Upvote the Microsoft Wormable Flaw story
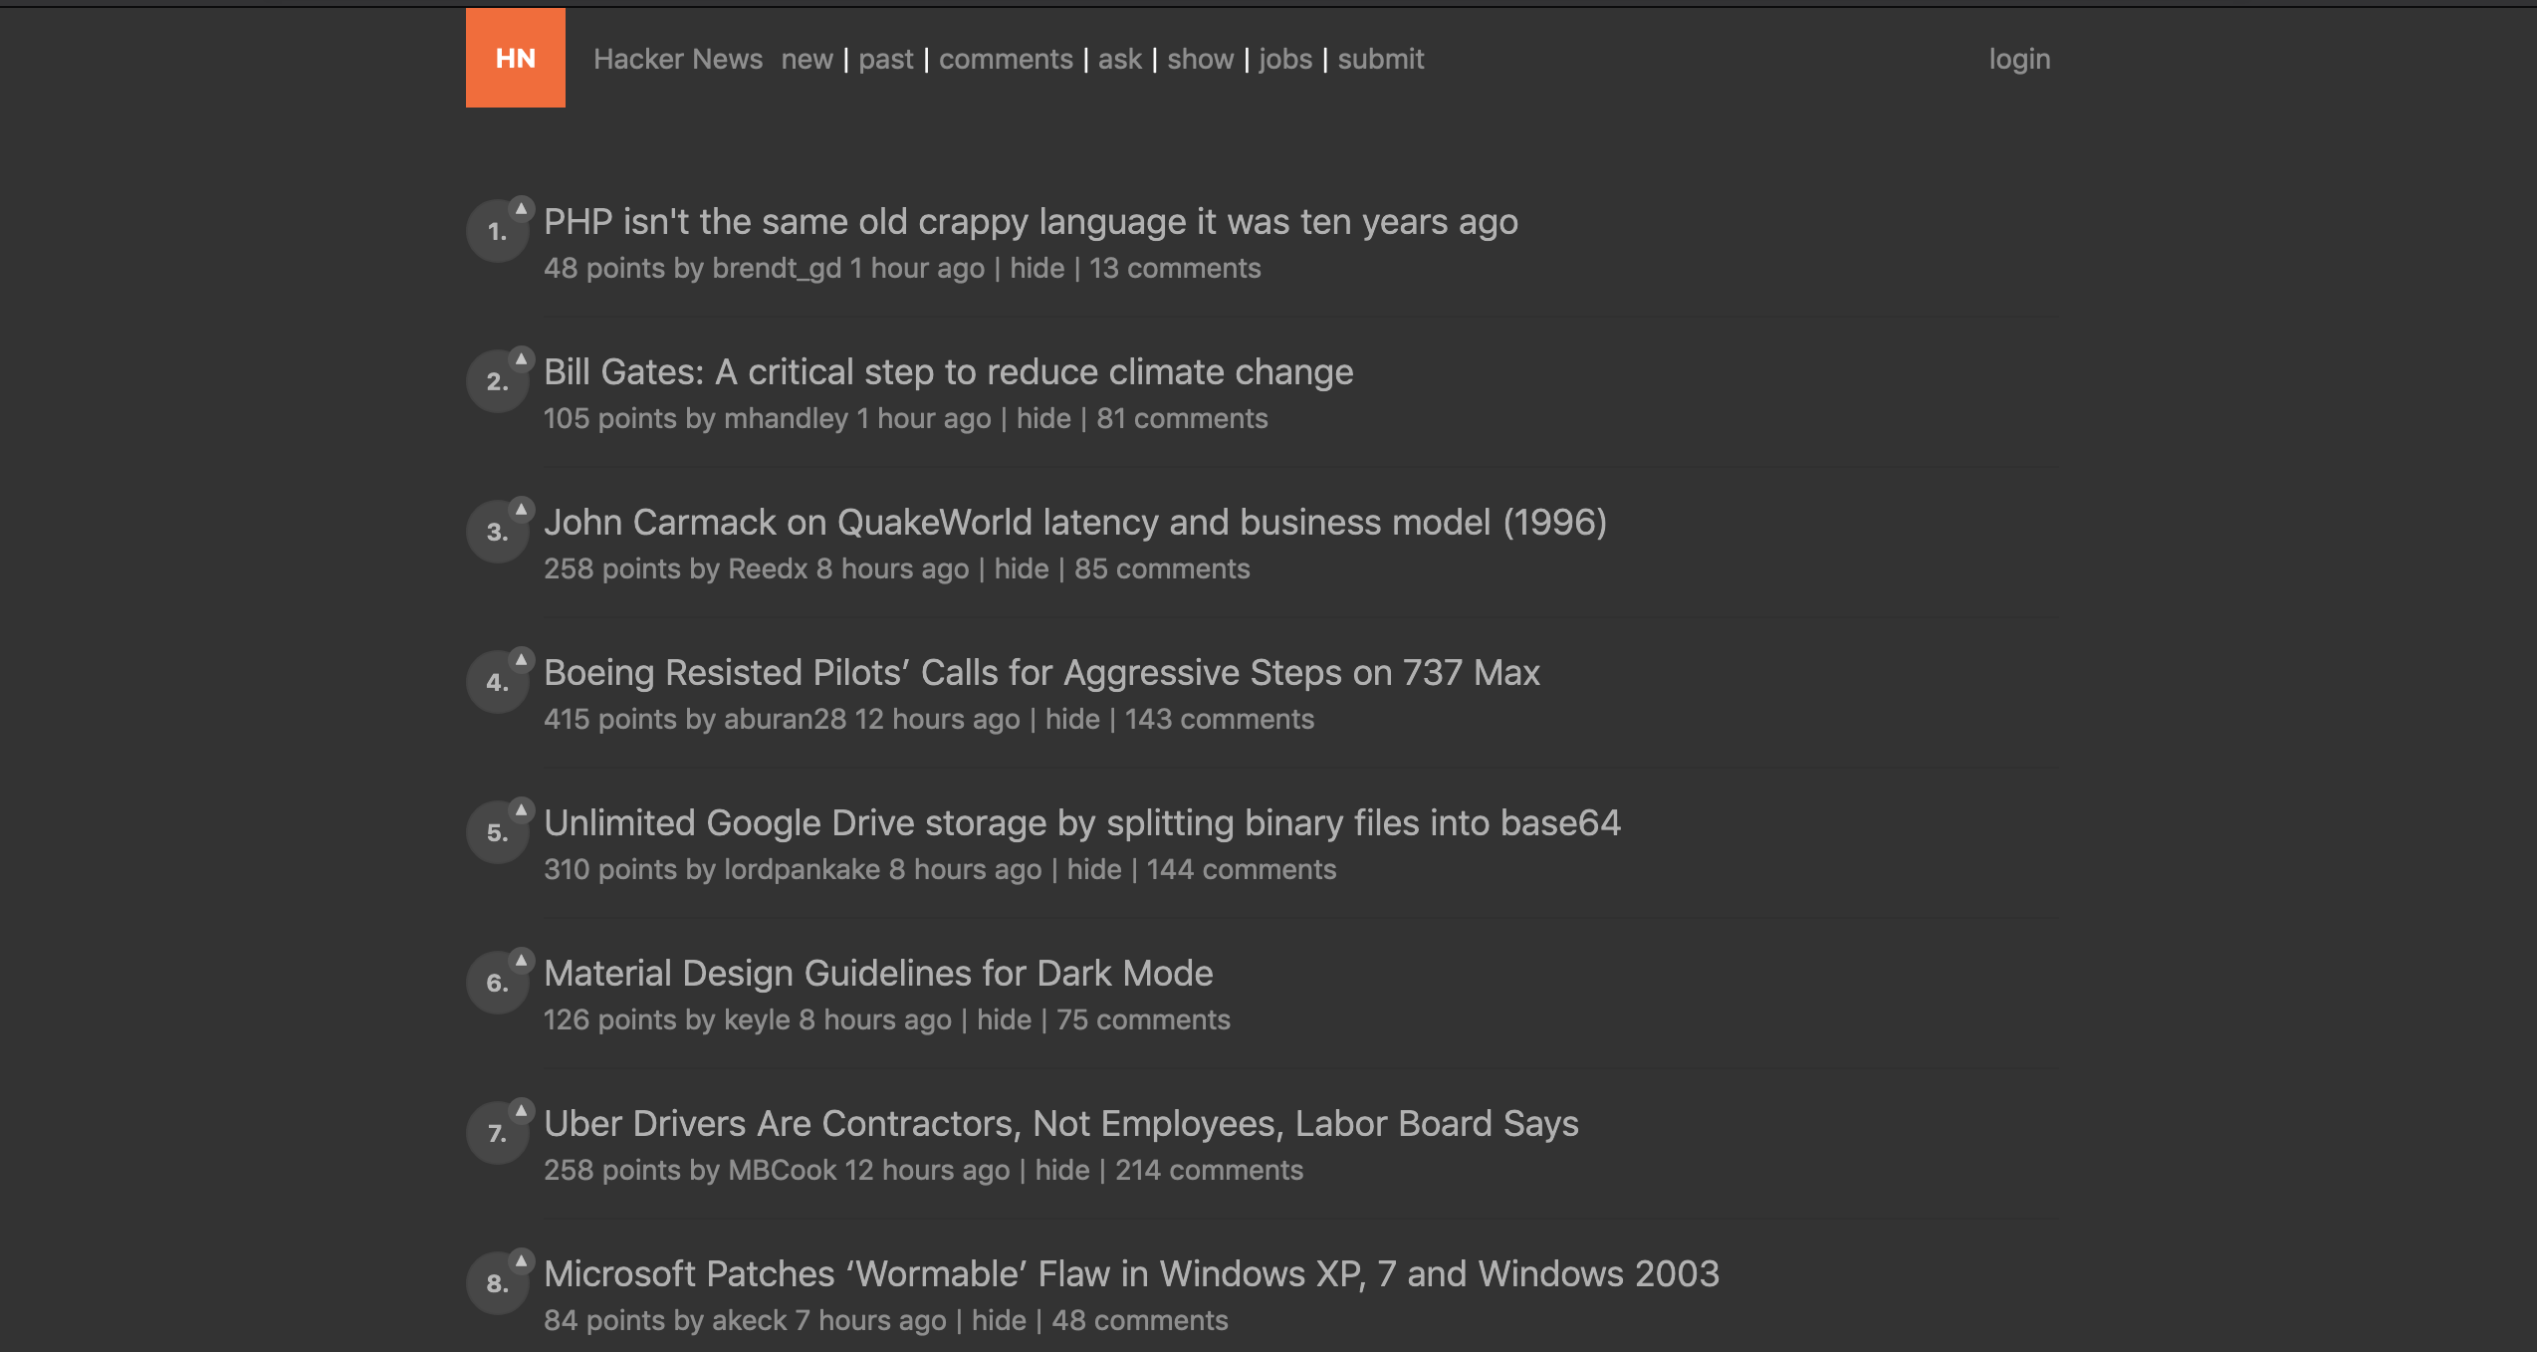The image size is (2537, 1352). tap(522, 1260)
